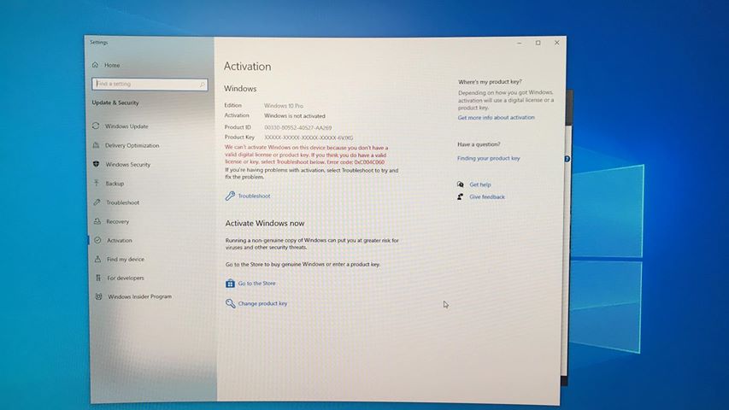Open the Recovery settings page
This screenshot has width=729, height=410.
pyautogui.click(x=118, y=222)
